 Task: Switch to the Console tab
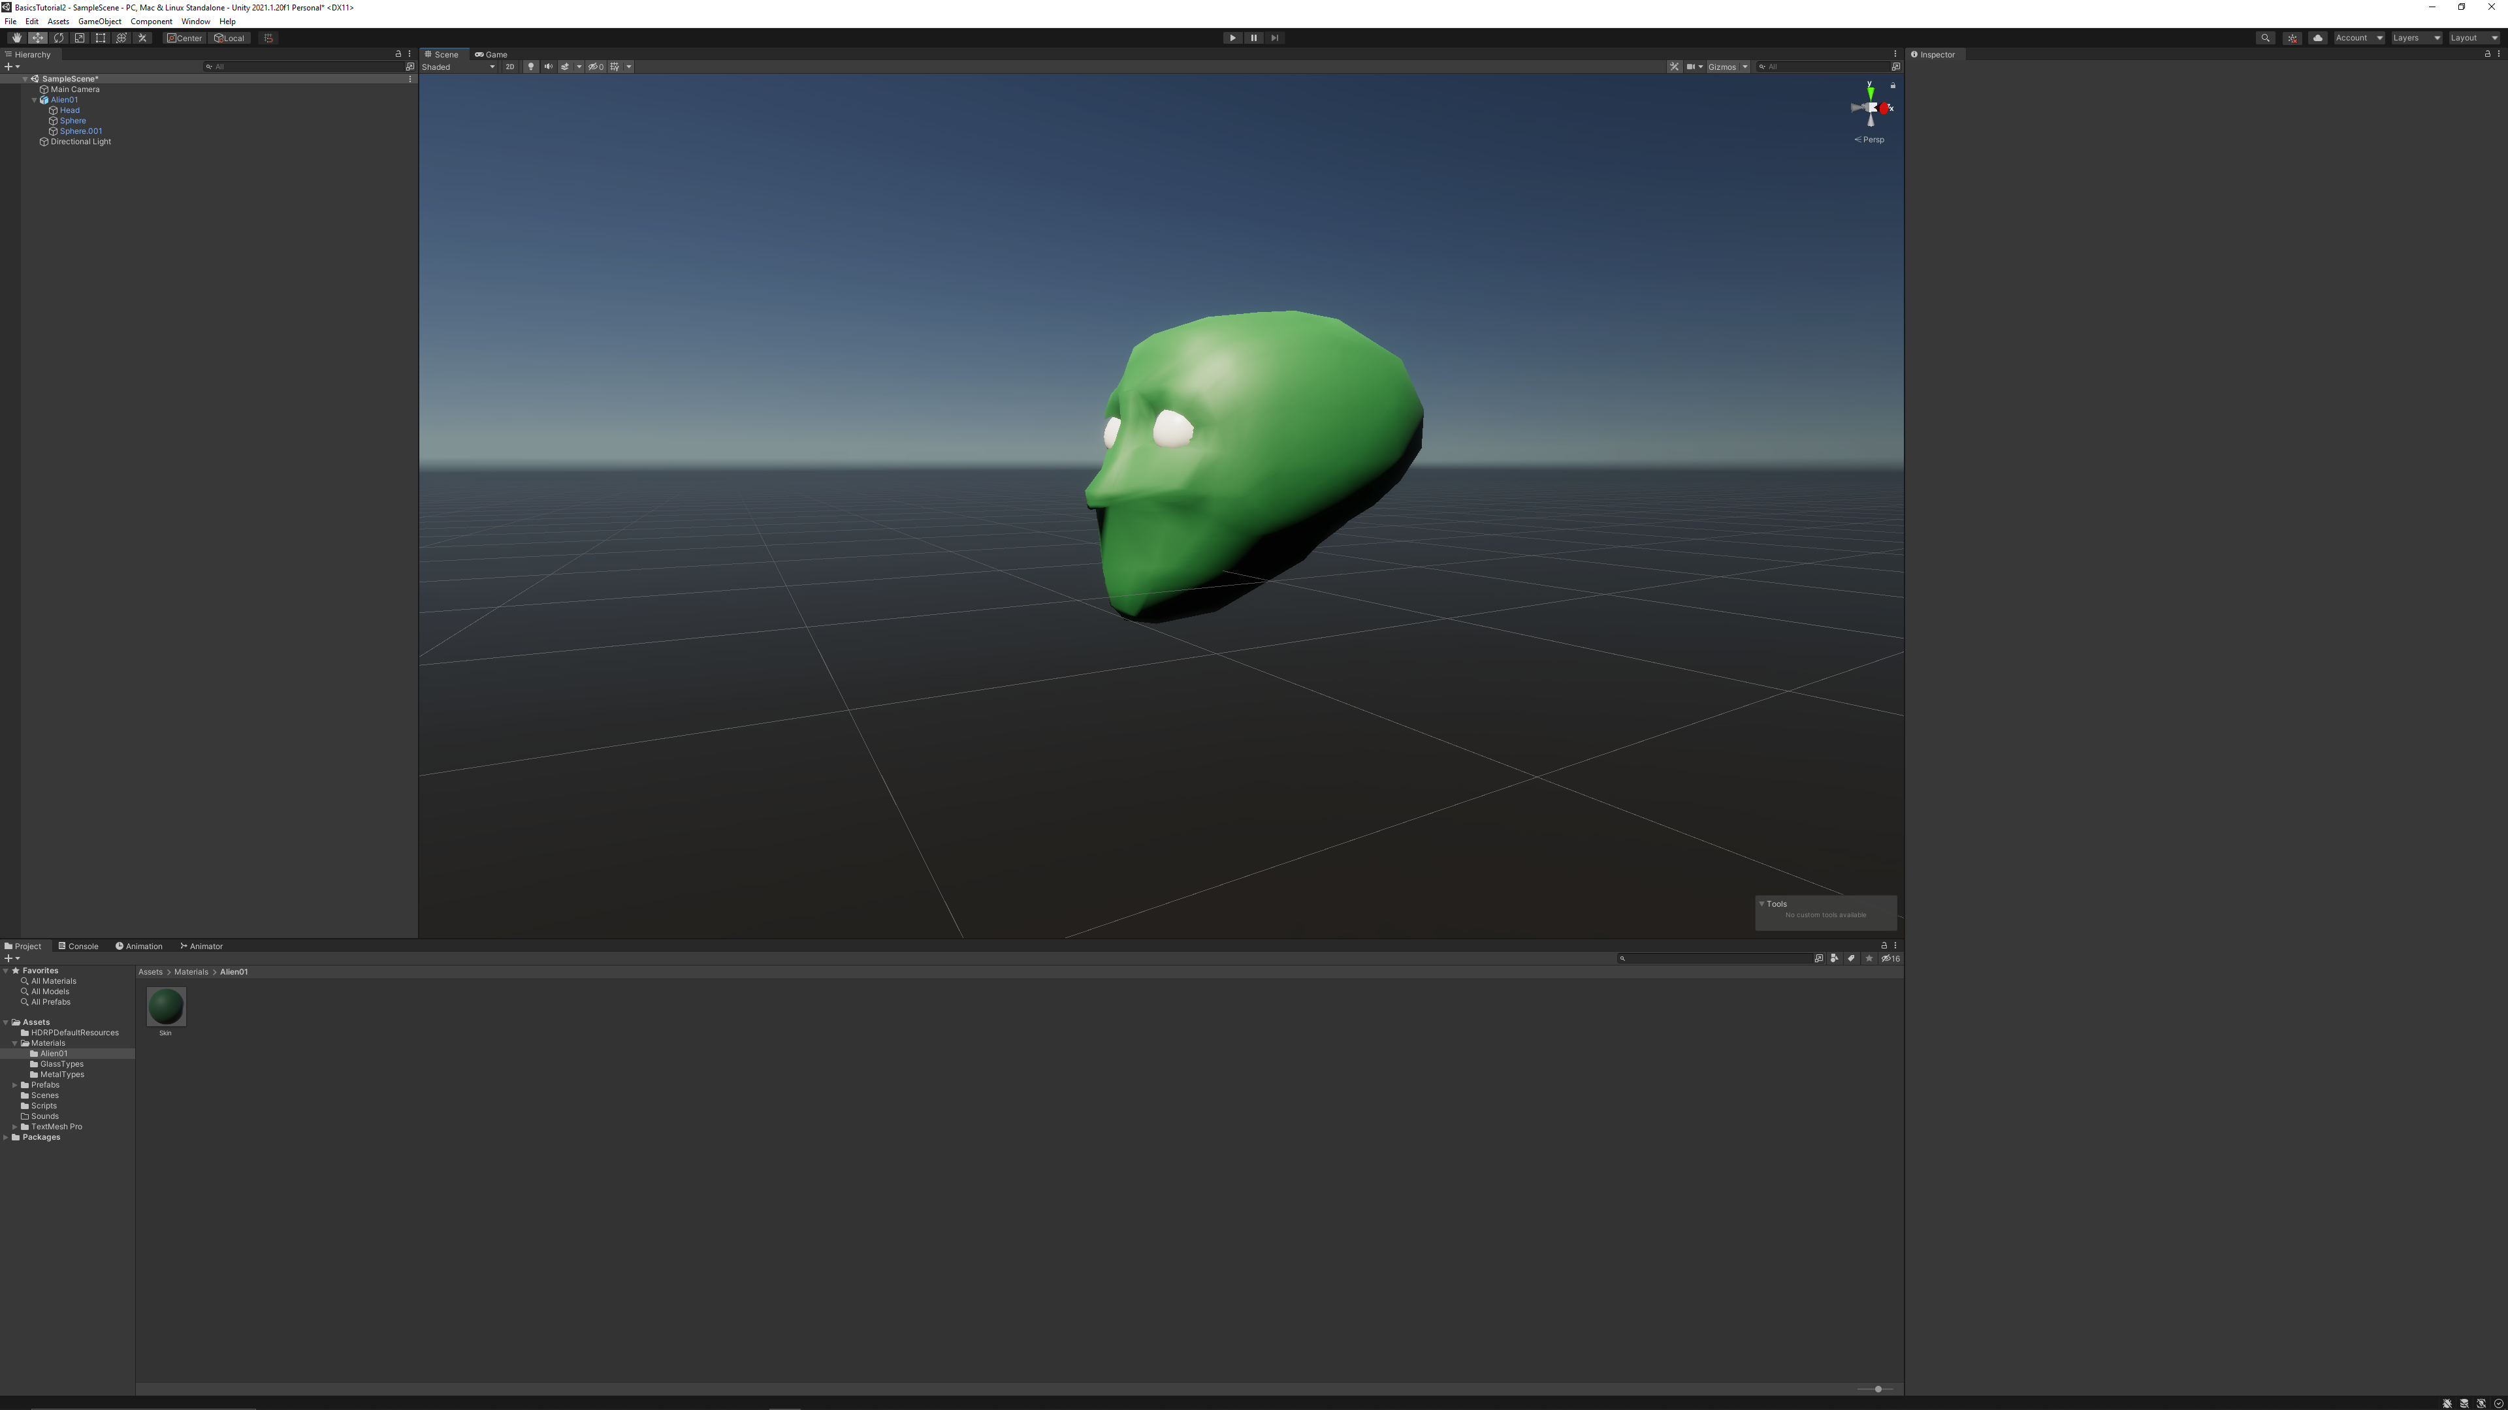[x=78, y=947]
